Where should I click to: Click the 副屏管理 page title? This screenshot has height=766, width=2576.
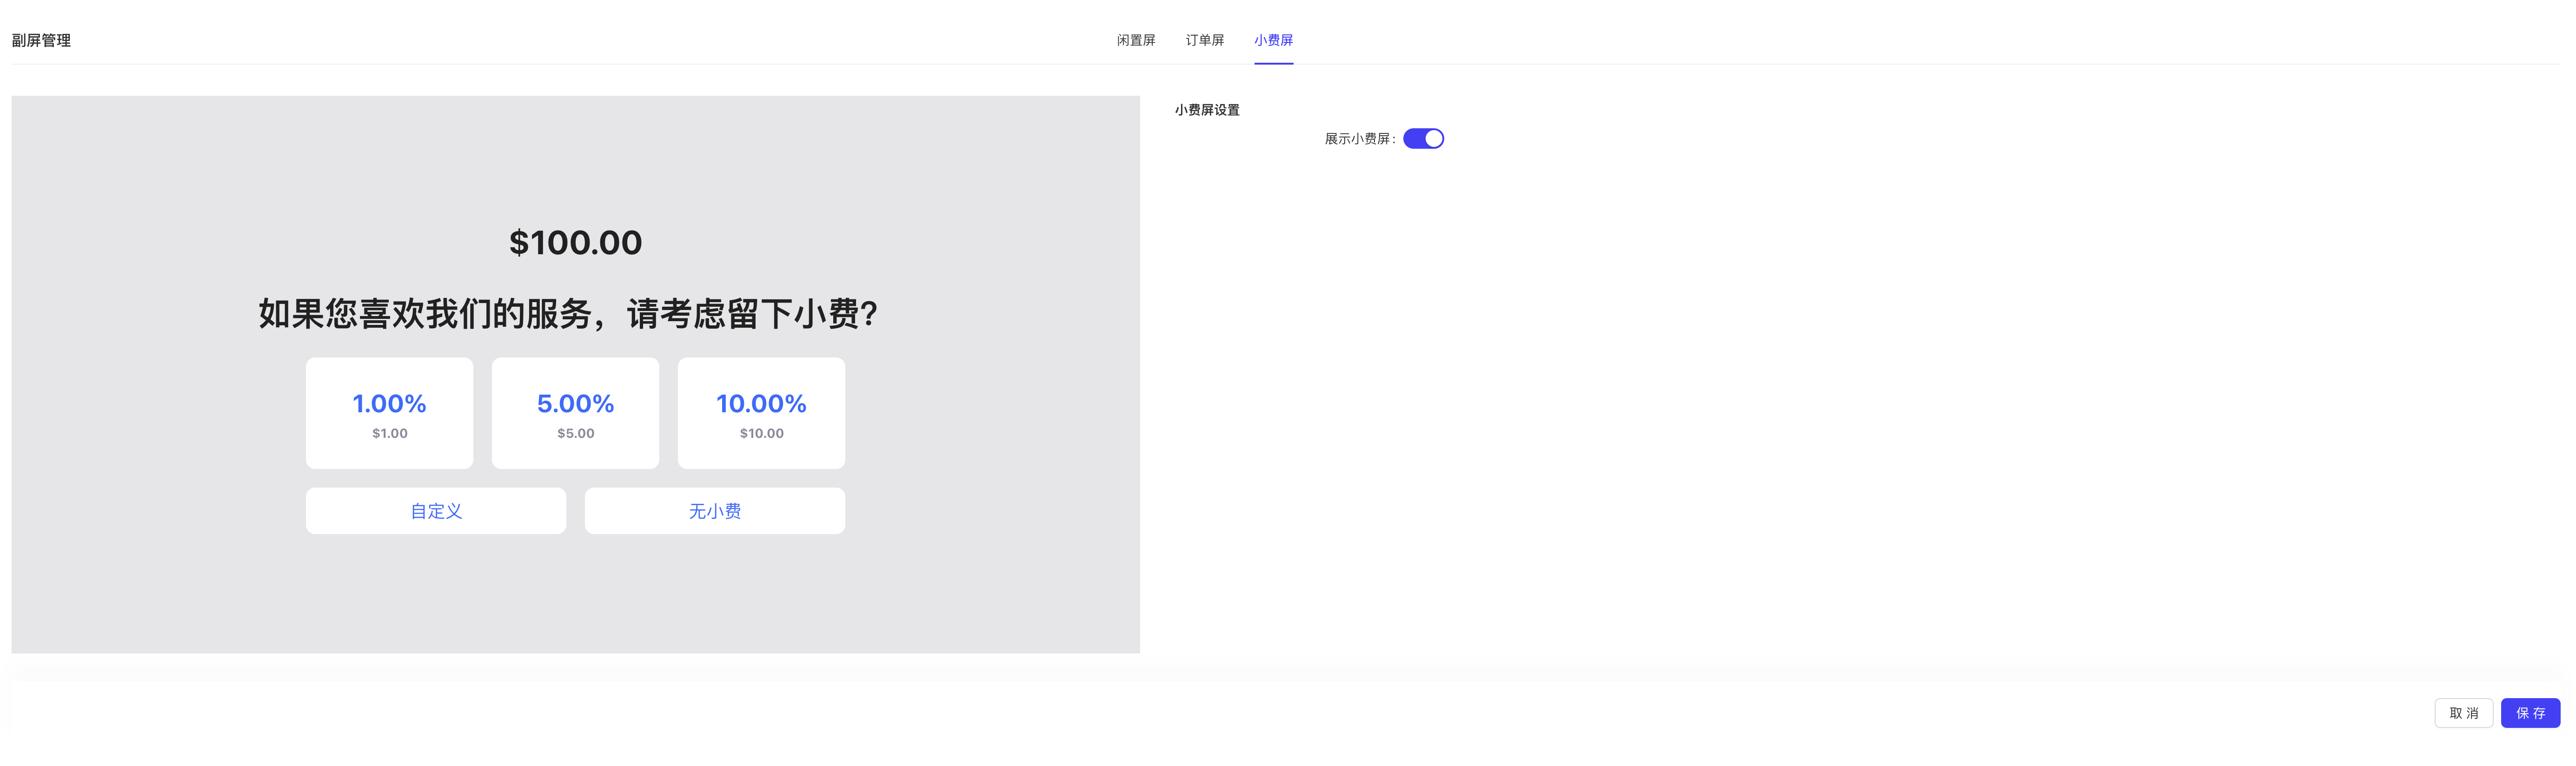pos(41,40)
